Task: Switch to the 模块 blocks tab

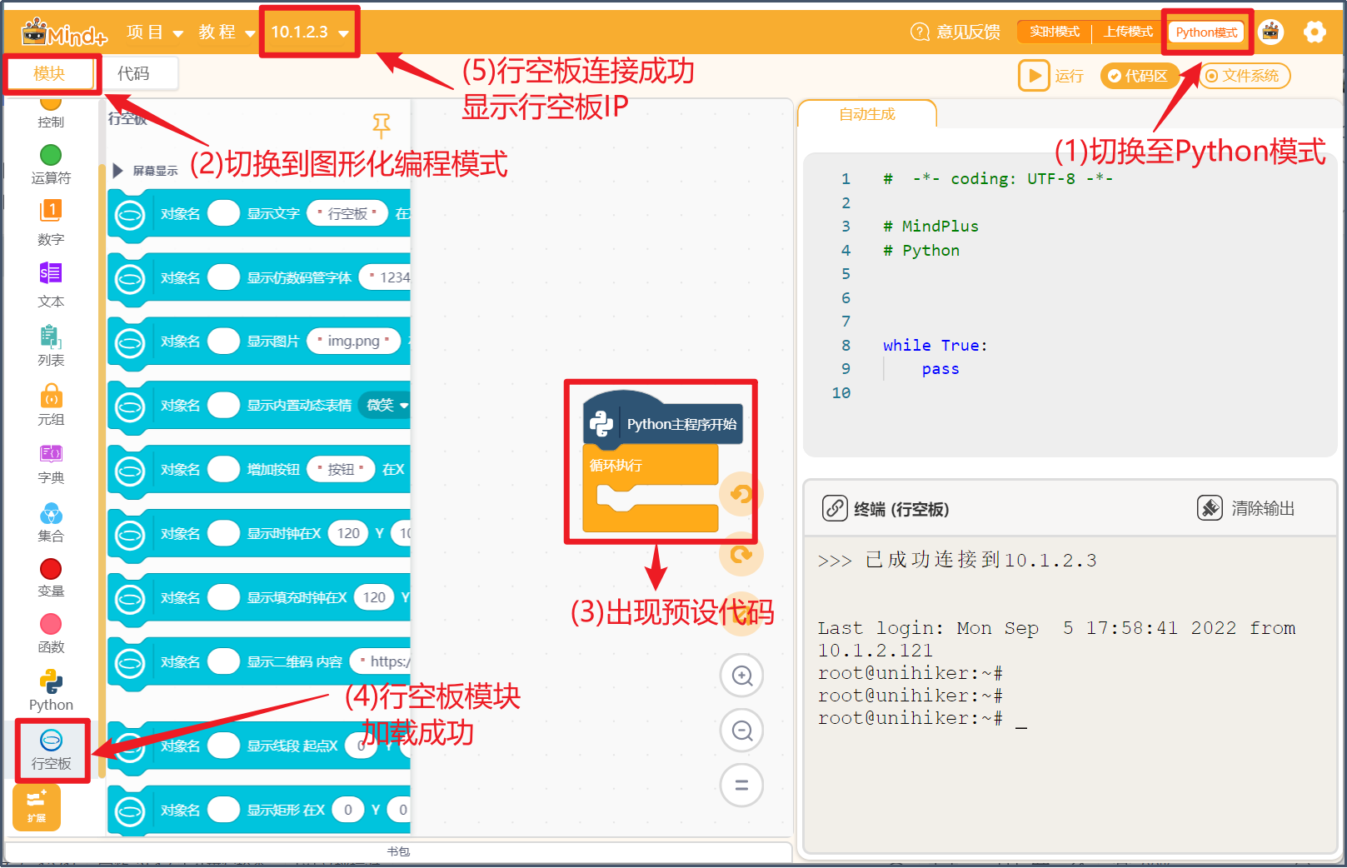Action: pos(49,73)
